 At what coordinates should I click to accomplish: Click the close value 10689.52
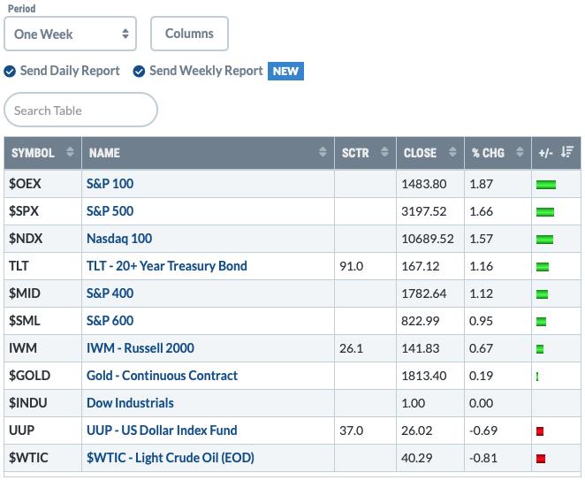(x=428, y=239)
